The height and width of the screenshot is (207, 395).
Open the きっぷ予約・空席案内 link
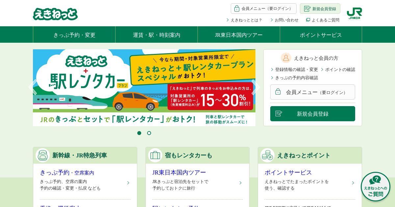[x=67, y=172]
